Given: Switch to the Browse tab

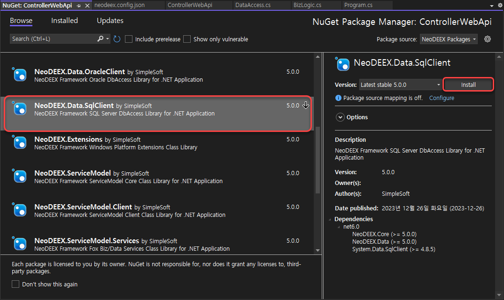Looking at the screenshot, I should point(21,21).
